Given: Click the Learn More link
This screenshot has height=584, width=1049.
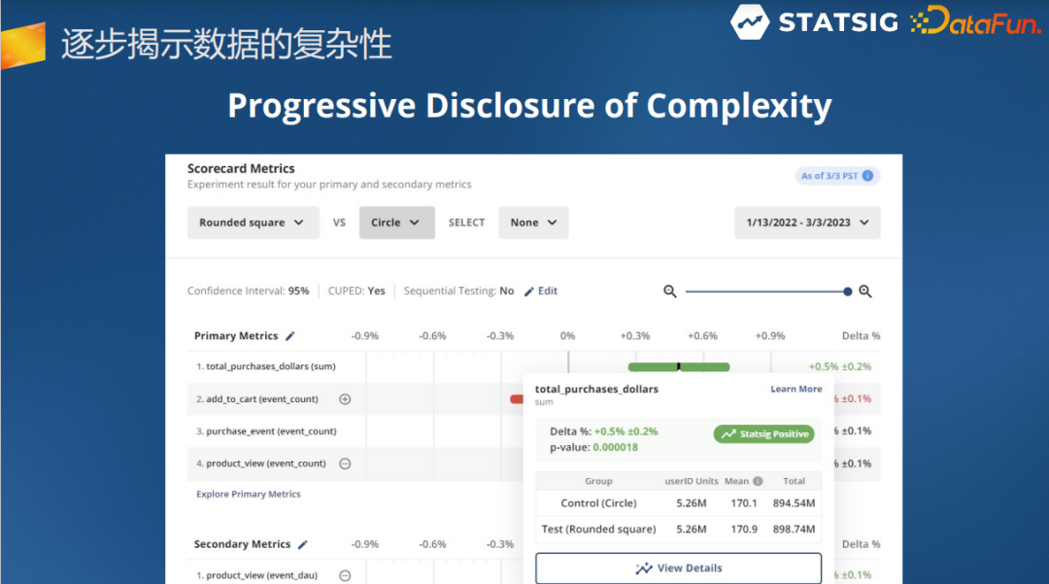Looking at the screenshot, I should coord(795,389).
